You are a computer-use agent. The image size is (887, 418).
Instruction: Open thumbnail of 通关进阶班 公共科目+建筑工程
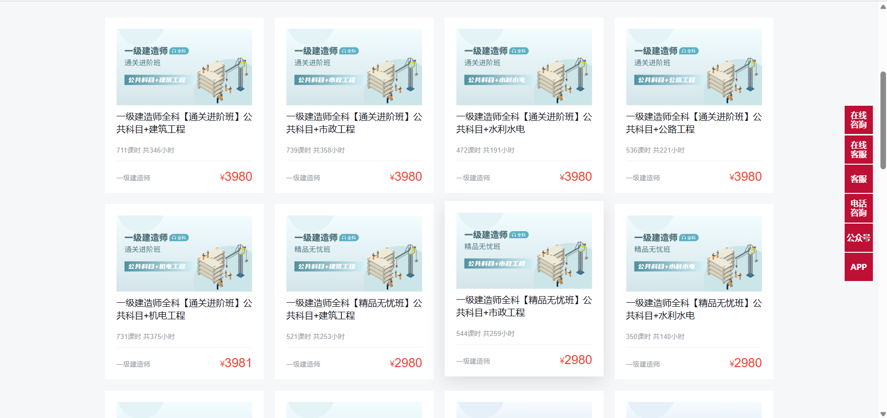(x=184, y=67)
